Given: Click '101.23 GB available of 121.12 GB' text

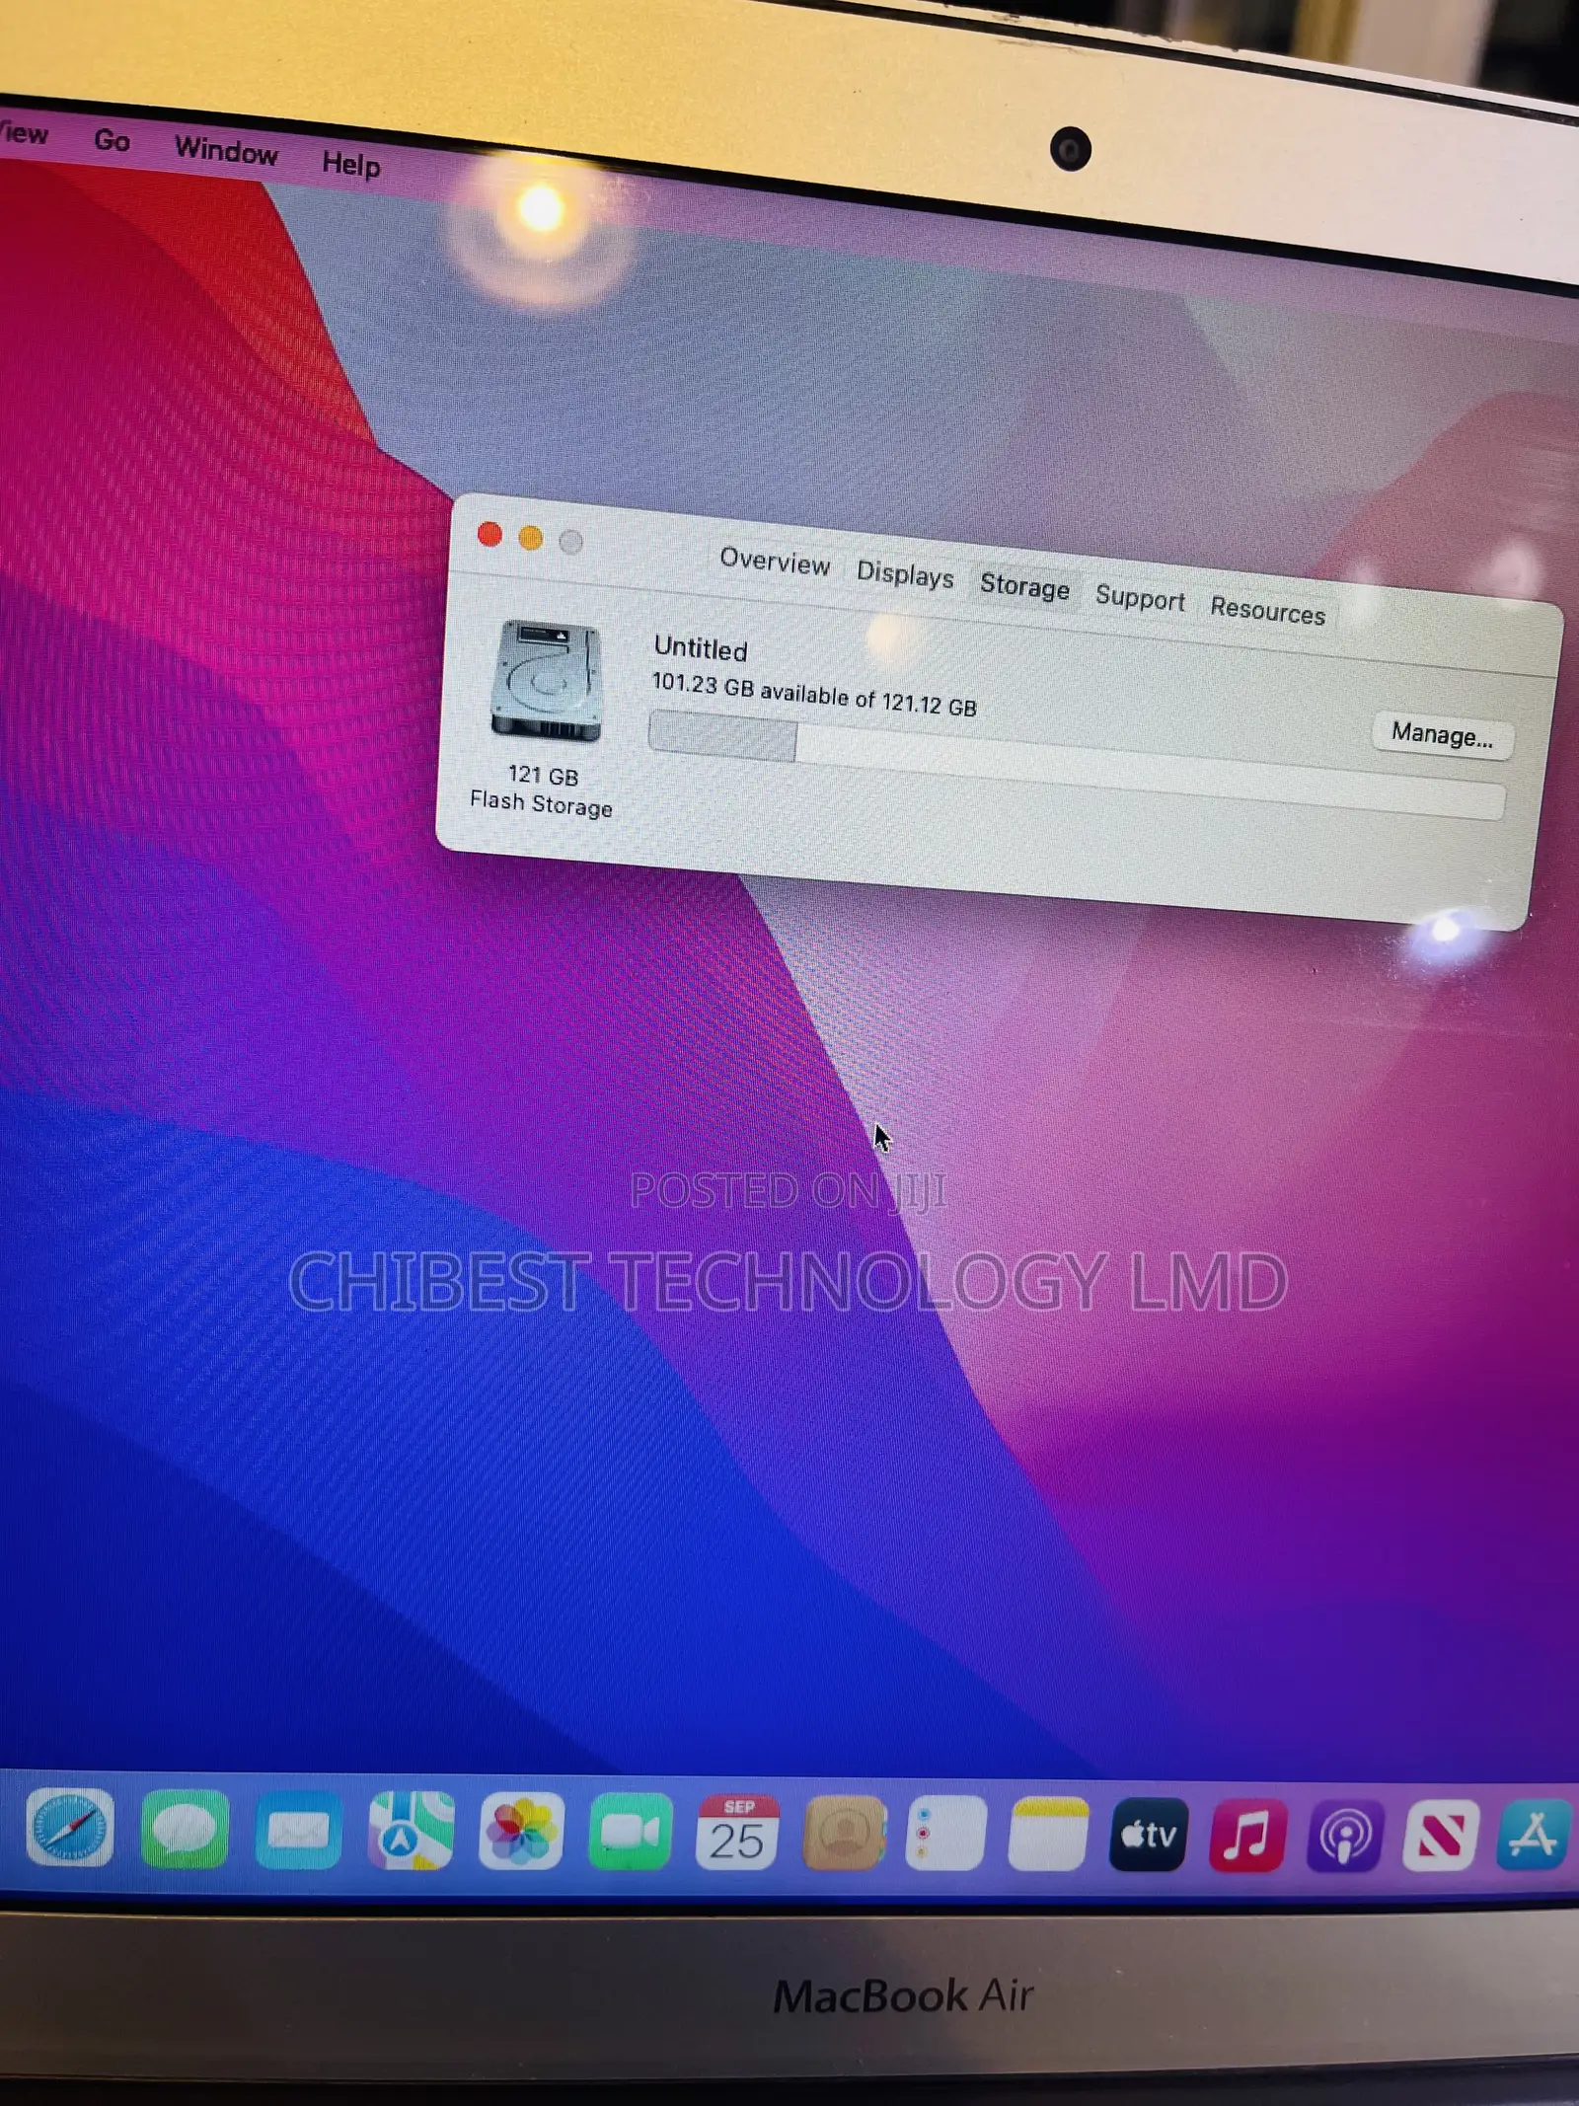Looking at the screenshot, I should [814, 695].
